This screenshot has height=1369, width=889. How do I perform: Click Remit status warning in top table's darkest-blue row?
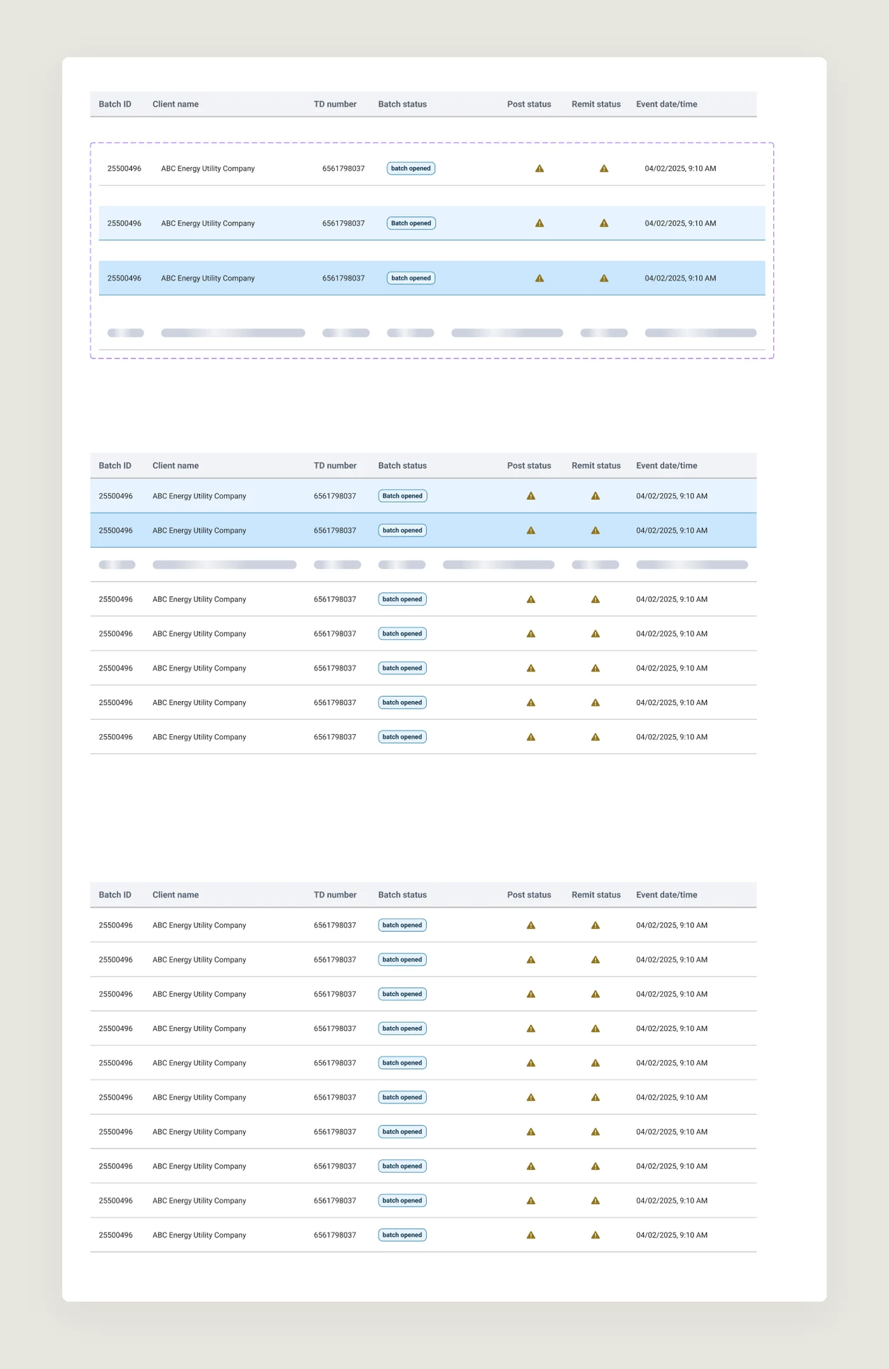click(604, 278)
